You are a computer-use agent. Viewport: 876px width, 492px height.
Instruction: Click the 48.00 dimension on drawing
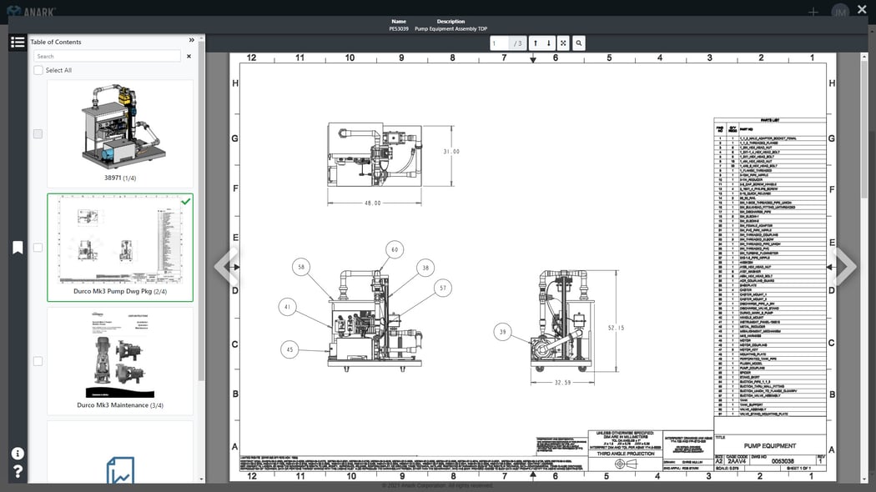[x=373, y=203]
